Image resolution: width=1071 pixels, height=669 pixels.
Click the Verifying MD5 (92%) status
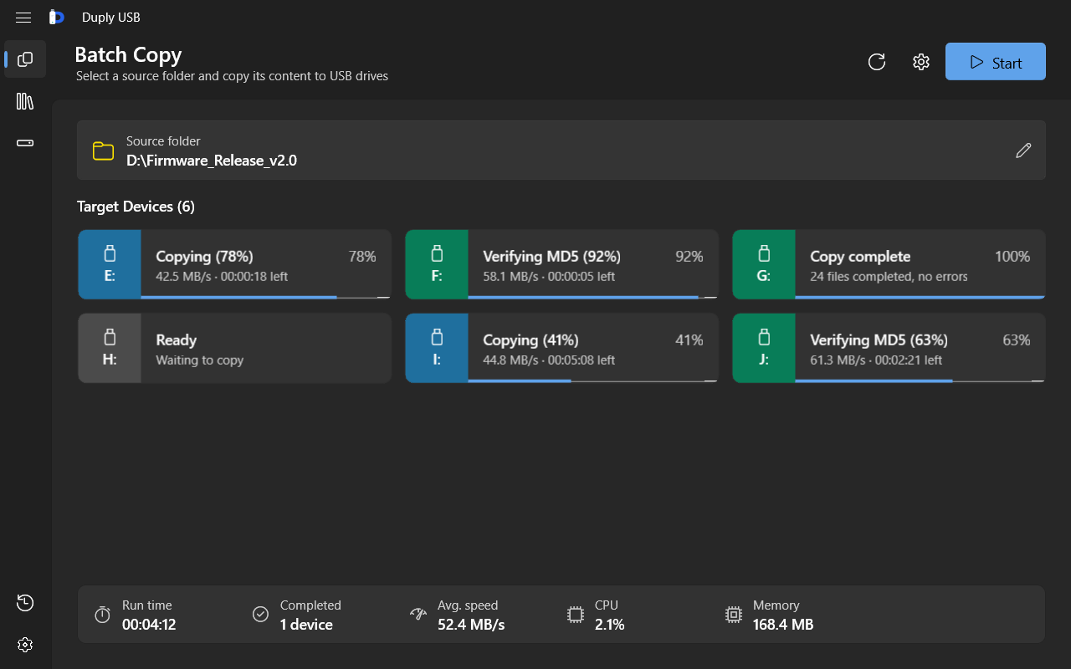tap(552, 257)
